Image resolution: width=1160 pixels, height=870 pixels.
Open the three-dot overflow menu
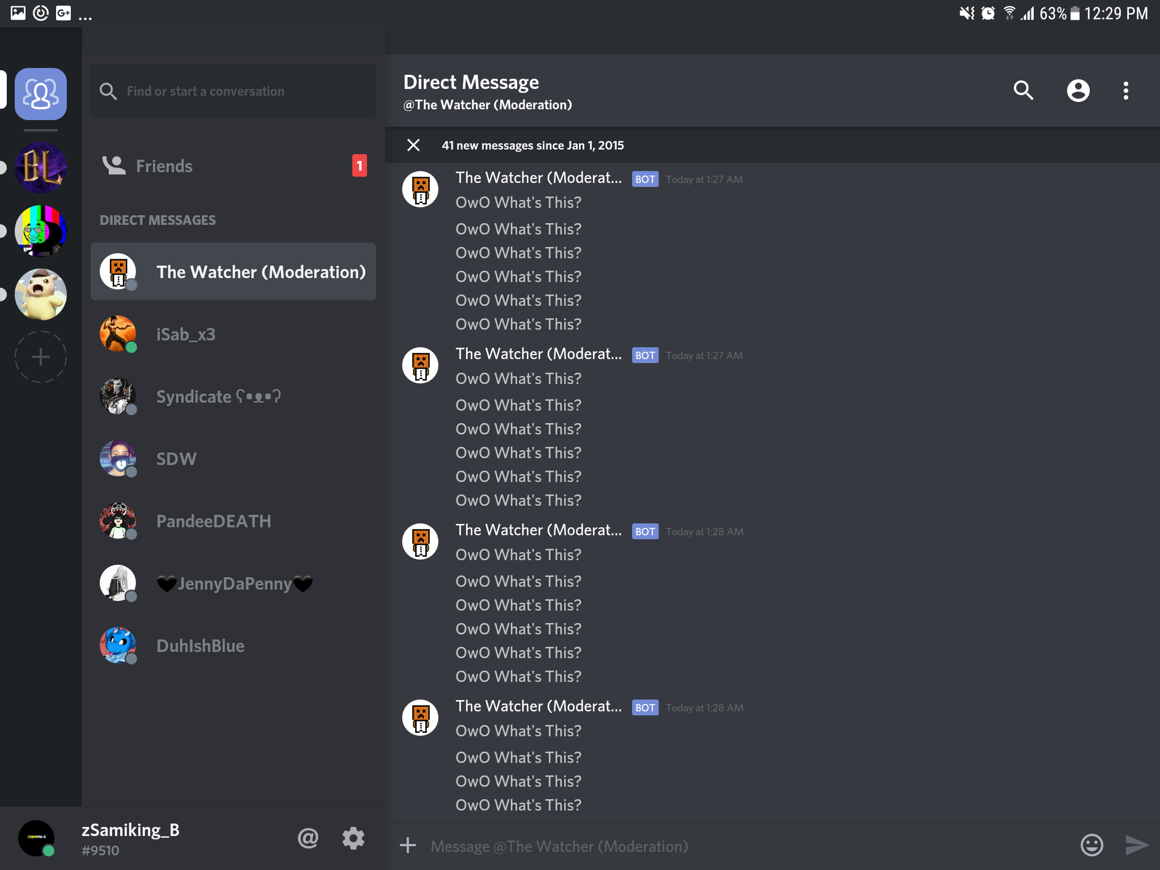[1126, 91]
